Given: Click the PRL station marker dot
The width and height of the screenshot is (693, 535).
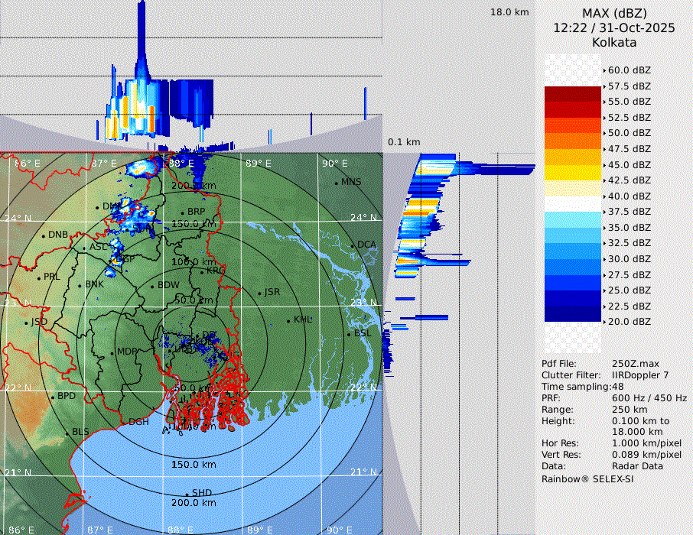Looking at the screenshot, I should (38, 277).
